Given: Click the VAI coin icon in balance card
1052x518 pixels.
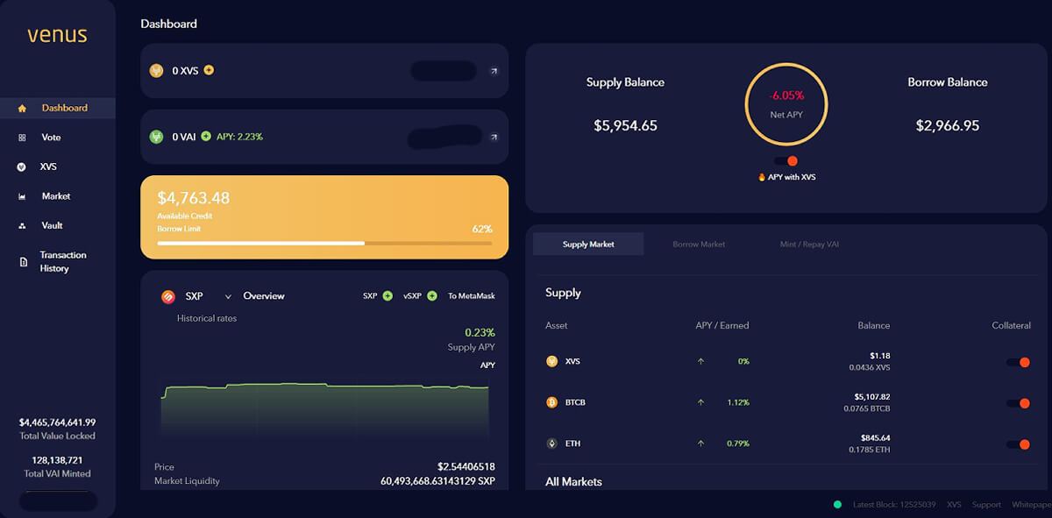Looking at the screenshot, I should point(157,137).
